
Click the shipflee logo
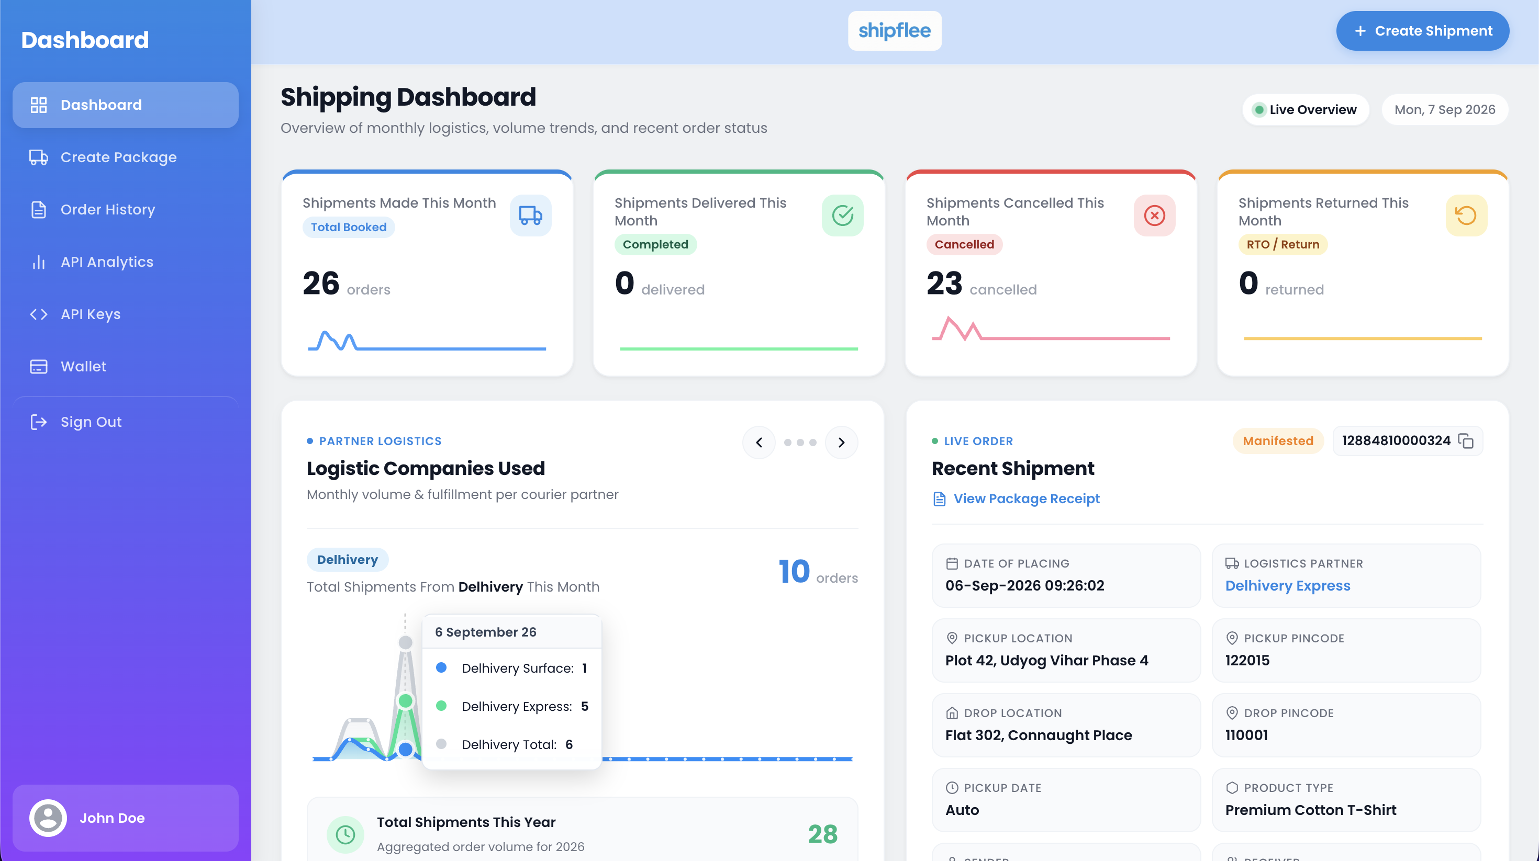click(895, 31)
